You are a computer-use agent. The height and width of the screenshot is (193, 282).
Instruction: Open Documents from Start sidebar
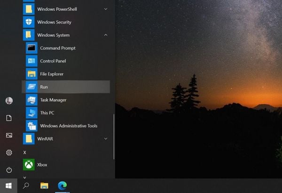[9, 118]
